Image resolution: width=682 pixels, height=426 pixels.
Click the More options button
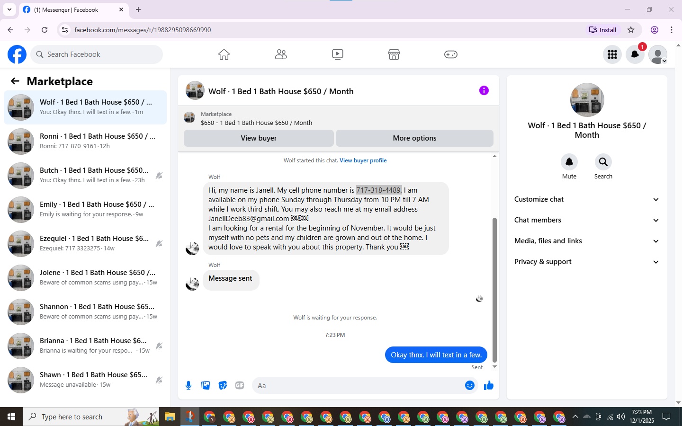414,138
